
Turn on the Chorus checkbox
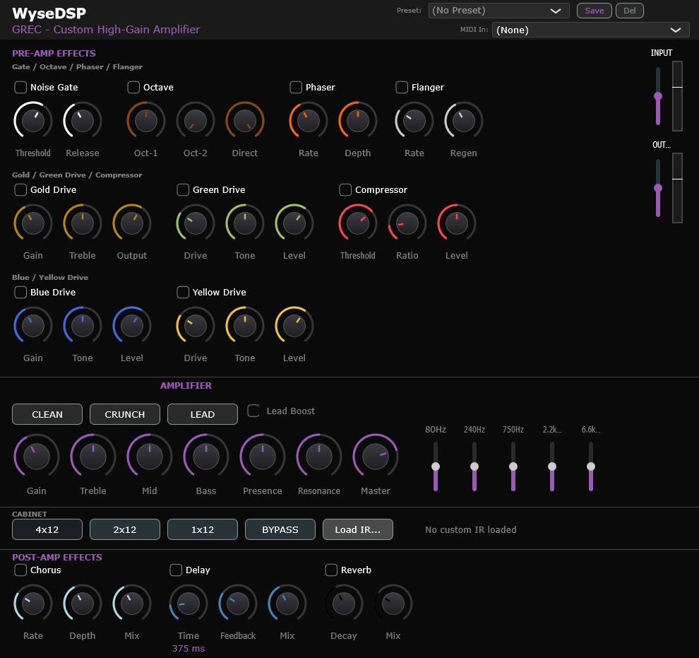pyautogui.click(x=20, y=570)
